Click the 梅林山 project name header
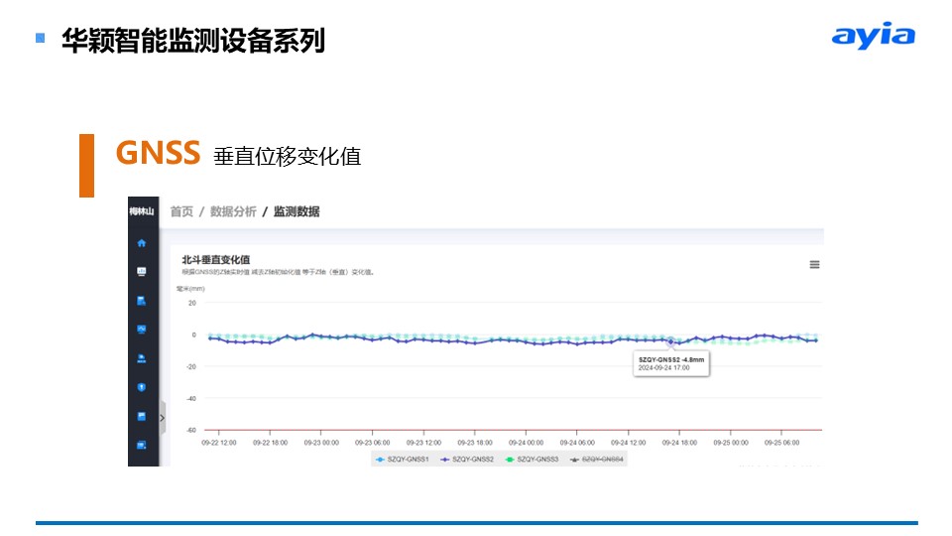 click(142, 211)
